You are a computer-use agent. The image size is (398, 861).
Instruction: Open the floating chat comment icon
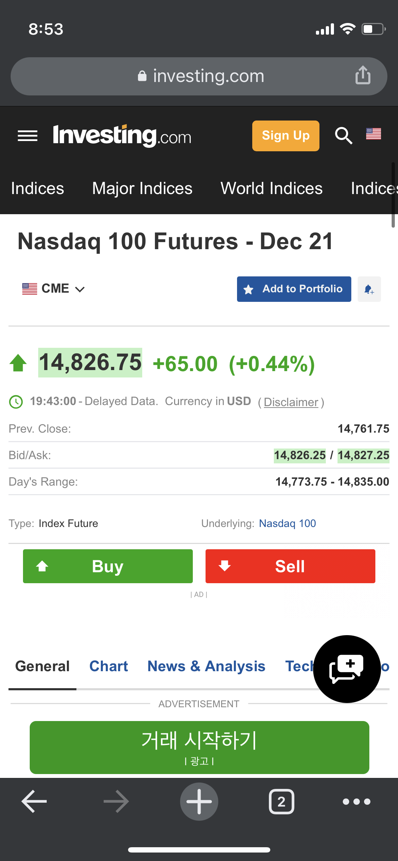347,669
